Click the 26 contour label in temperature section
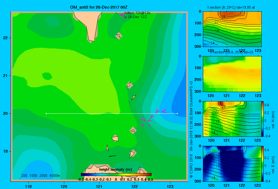The image size is (278, 189). pos(224,17)
